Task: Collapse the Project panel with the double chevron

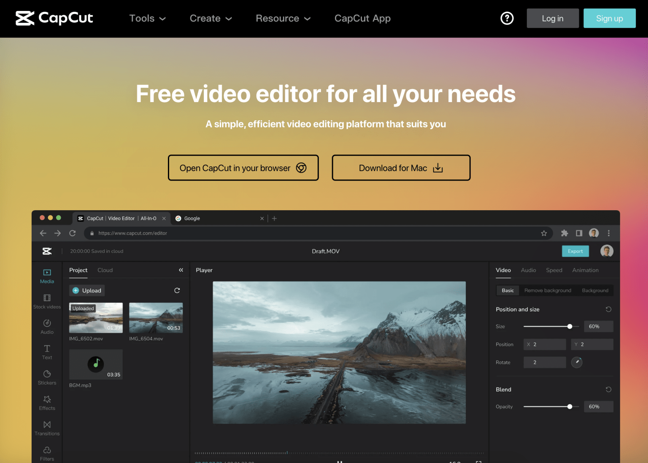Action: 181,270
